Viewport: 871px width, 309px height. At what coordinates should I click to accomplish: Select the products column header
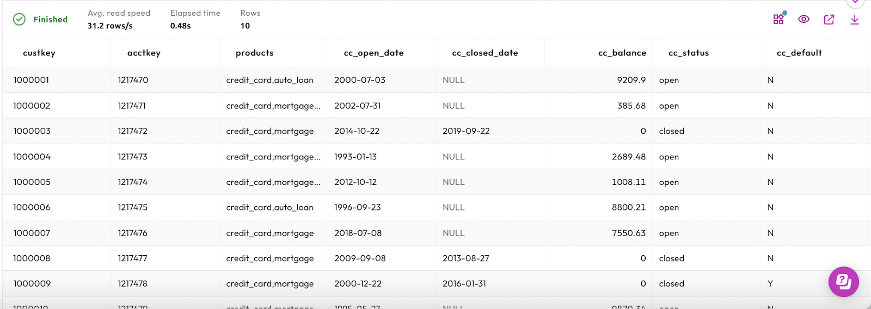click(254, 53)
